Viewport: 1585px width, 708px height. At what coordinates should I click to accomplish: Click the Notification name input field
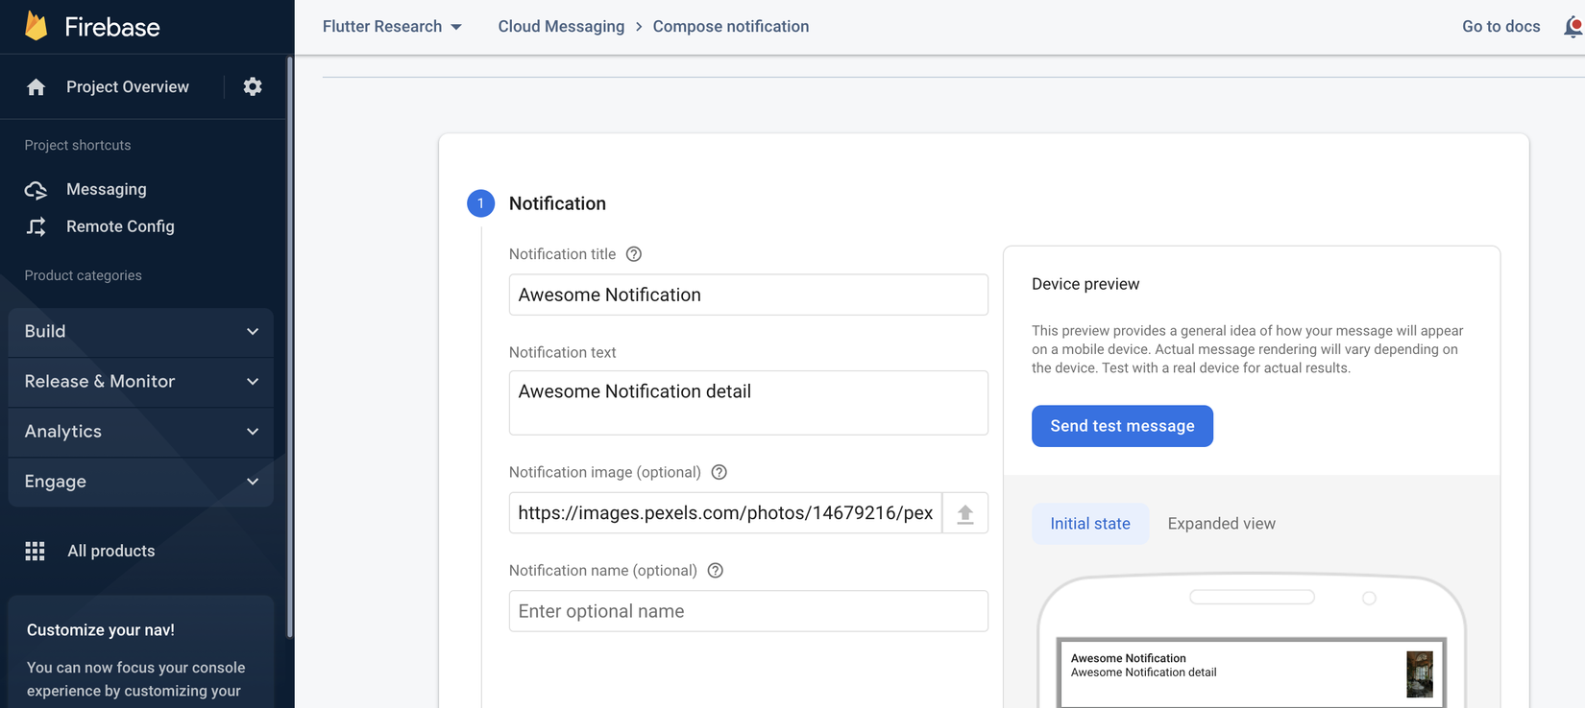tap(748, 611)
